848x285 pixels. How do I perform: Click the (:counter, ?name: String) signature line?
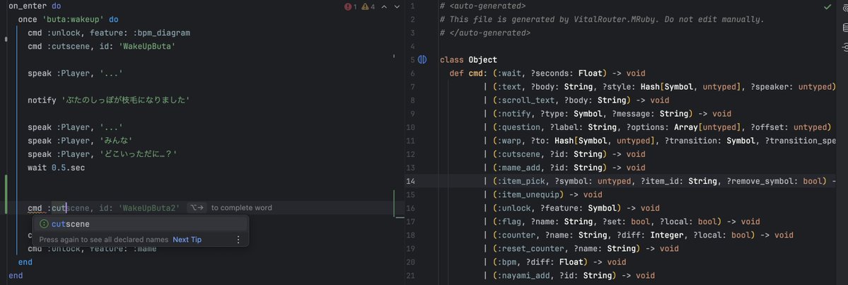pos(639,235)
